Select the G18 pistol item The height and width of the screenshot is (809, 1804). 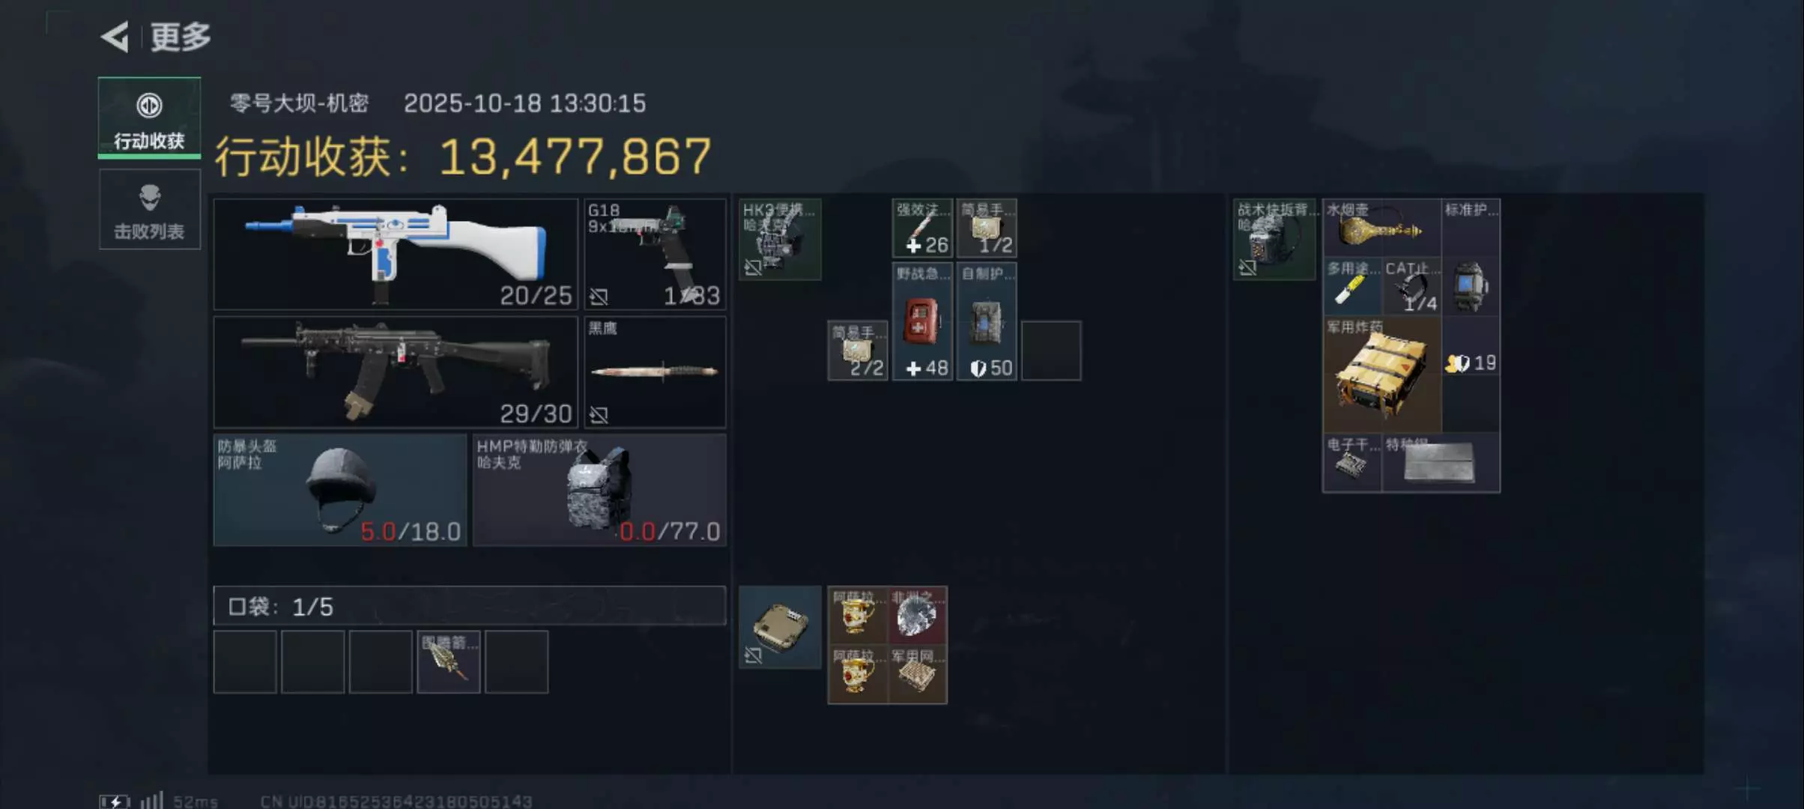(x=655, y=254)
